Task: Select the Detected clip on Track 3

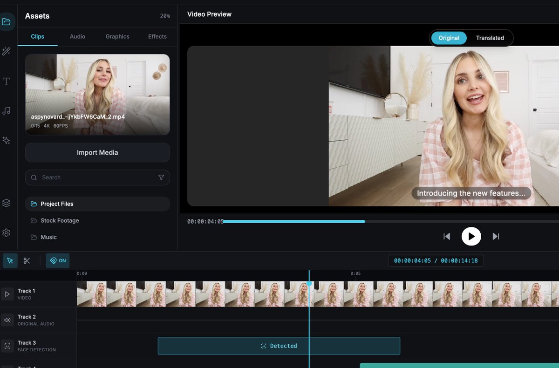Action: [279, 346]
